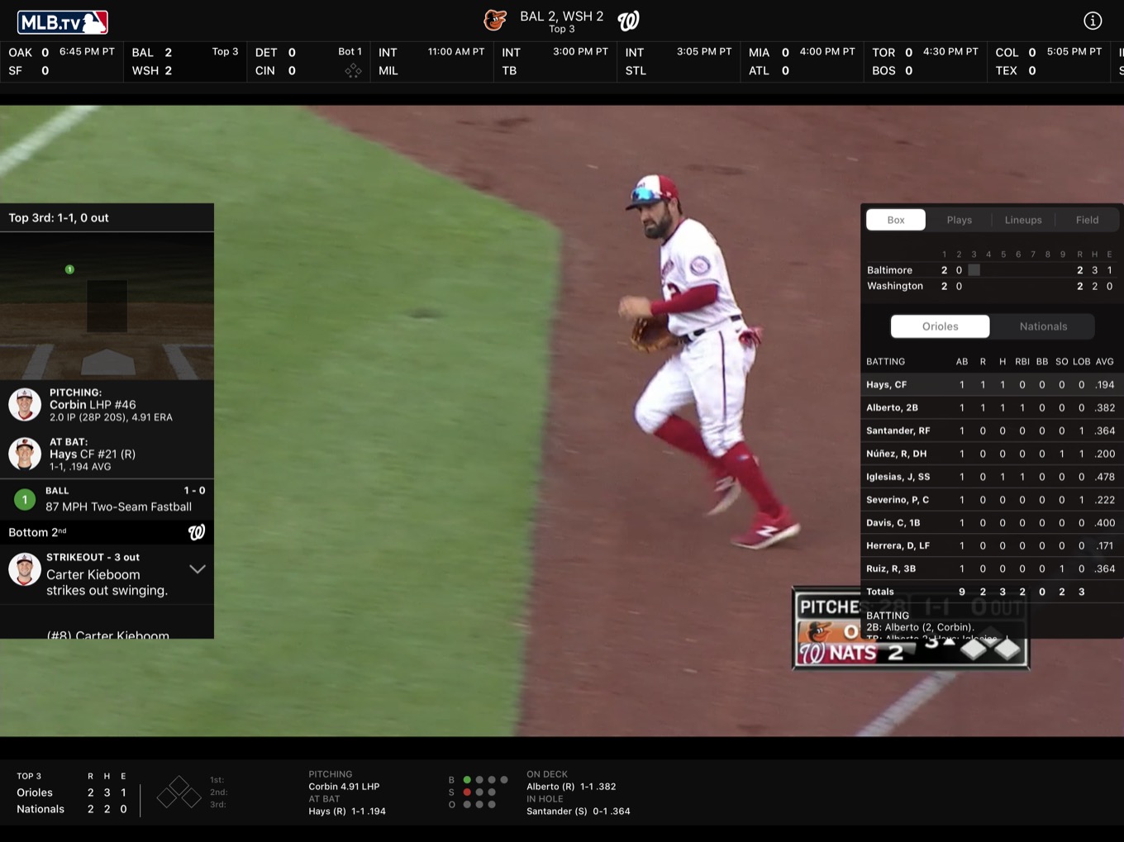Screen dimensions: 1124x842
Task: Select the COL vs TEX game tile
Action: point(1048,62)
